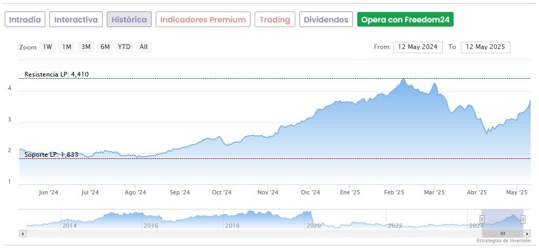The image size is (539, 248).
Task: Click the From date field
Action: pos(418,47)
